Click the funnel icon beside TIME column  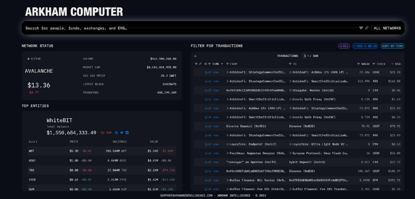(x=209, y=64)
